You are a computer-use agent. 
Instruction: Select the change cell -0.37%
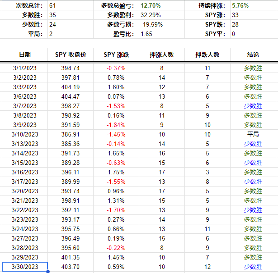116,68
